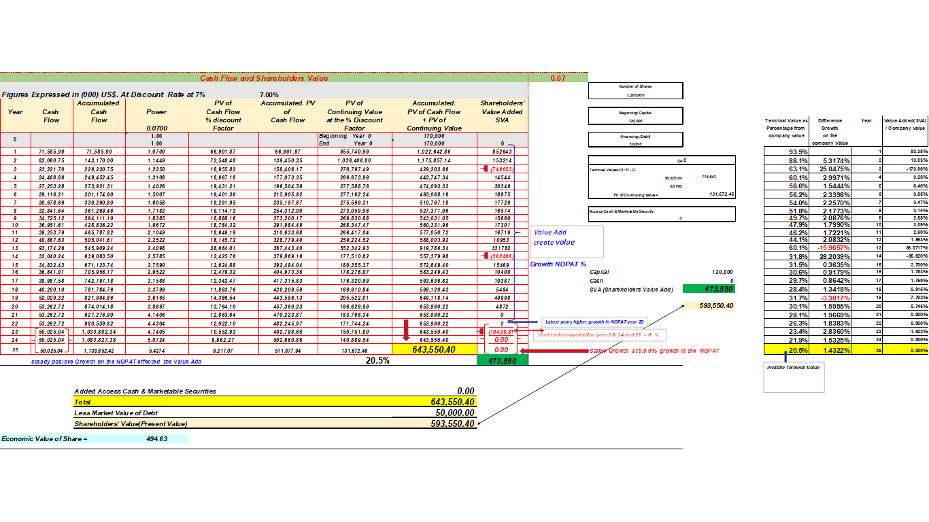The width and height of the screenshot is (929, 522).
Task: Select the 'Value Added(SVA) / Company value' header
Action: tap(905, 124)
